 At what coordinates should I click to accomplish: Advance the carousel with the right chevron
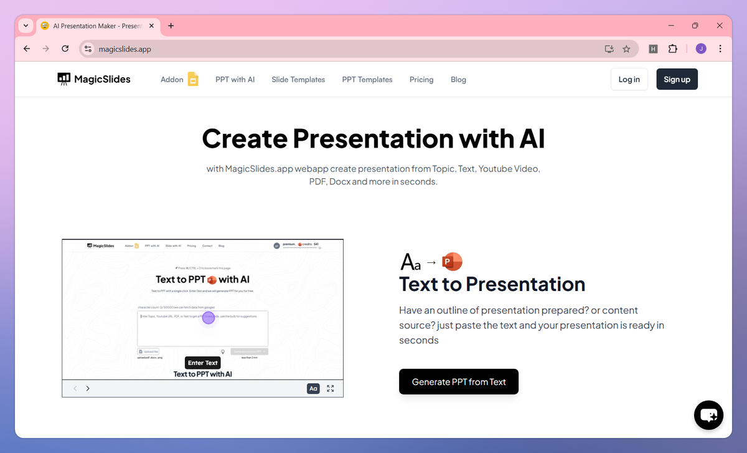pyautogui.click(x=88, y=388)
